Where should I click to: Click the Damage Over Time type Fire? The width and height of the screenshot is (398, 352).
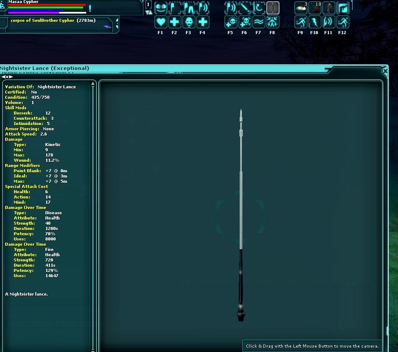49,250
